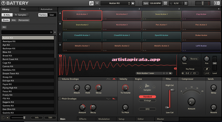Click the kit folder icon in header
Screen dimensions: 222x122
pos(133,3)
